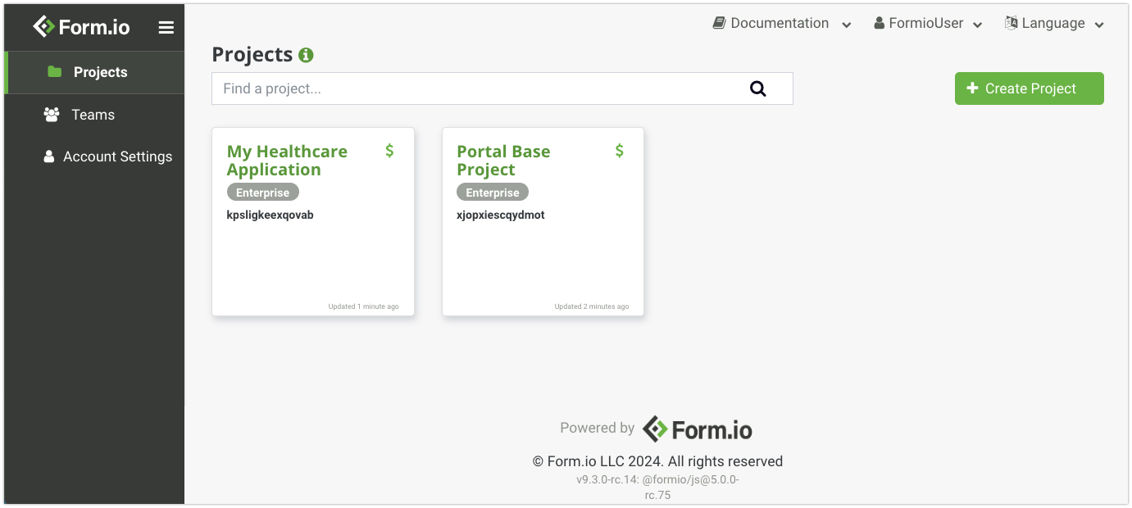Click dollar icon on Portal Base Project
This screenshot has height=508, width=1132.
click(620, 151)
